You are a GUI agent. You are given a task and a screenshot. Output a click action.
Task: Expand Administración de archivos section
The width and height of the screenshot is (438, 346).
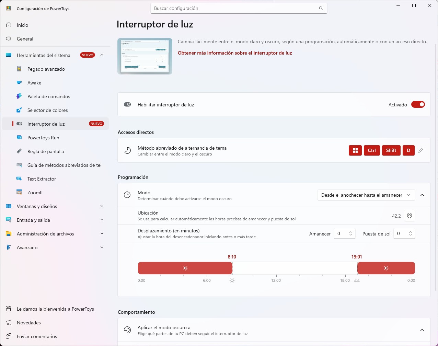pyautogui.click(x=102, y=233)
